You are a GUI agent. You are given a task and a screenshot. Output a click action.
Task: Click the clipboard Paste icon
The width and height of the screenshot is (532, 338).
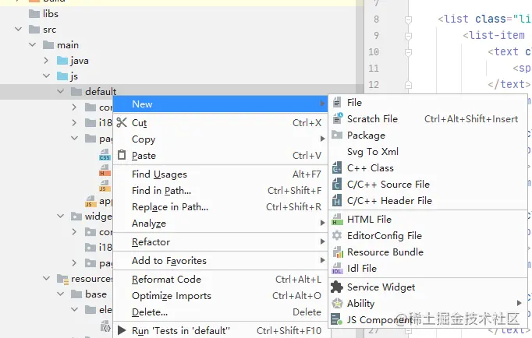[x=122, y=155]
